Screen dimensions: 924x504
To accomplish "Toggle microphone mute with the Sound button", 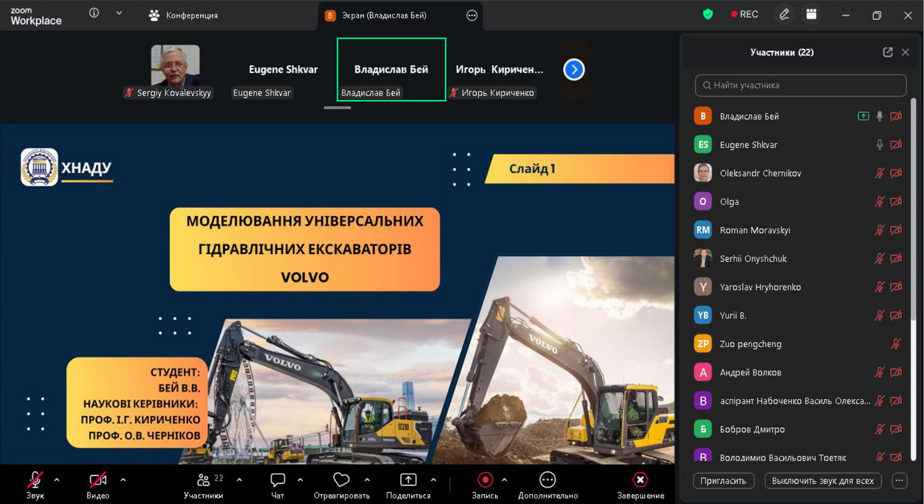I will (35, 480).
